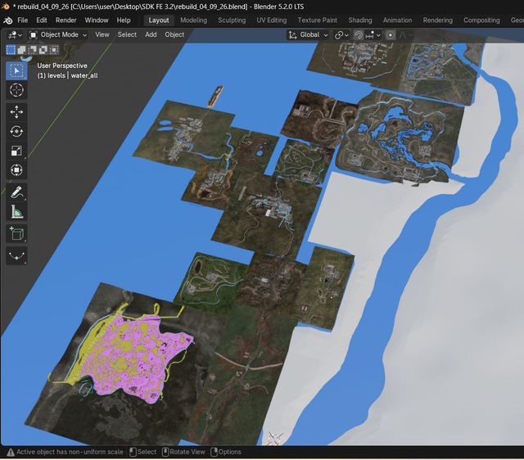Switch to the Modeling workspace tab
This screenshot has height=460, width=524.
(193, 20)
